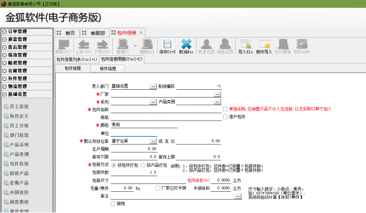Open 产品类别 in the sidebar list

(16, 154)
